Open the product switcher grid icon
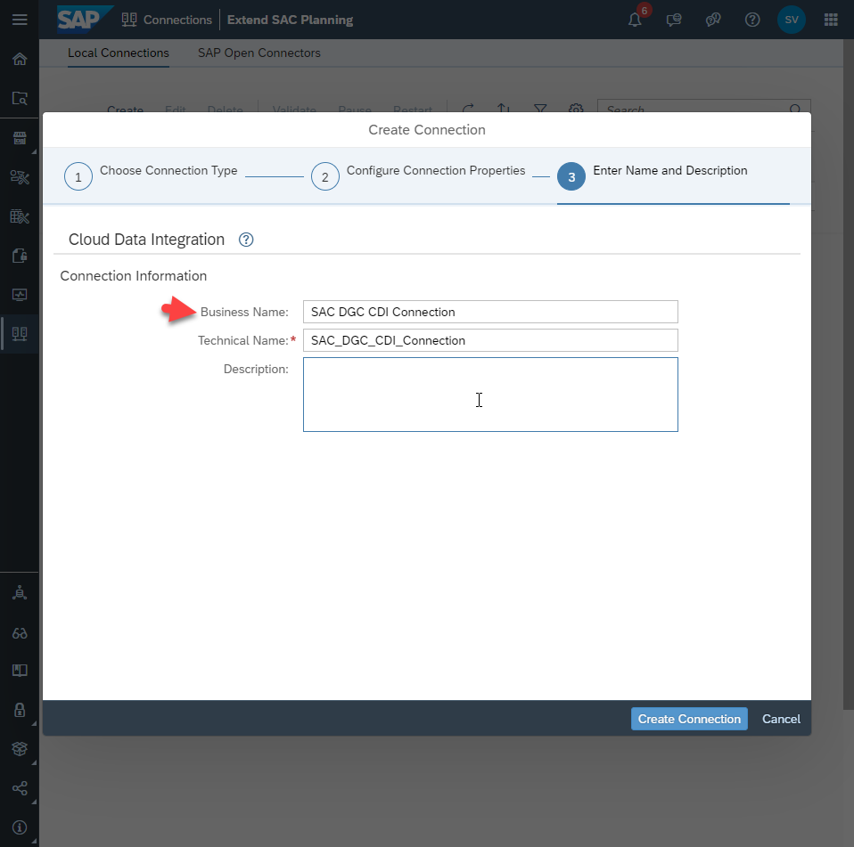Screen dimensions: 854x847 point(831,20)
